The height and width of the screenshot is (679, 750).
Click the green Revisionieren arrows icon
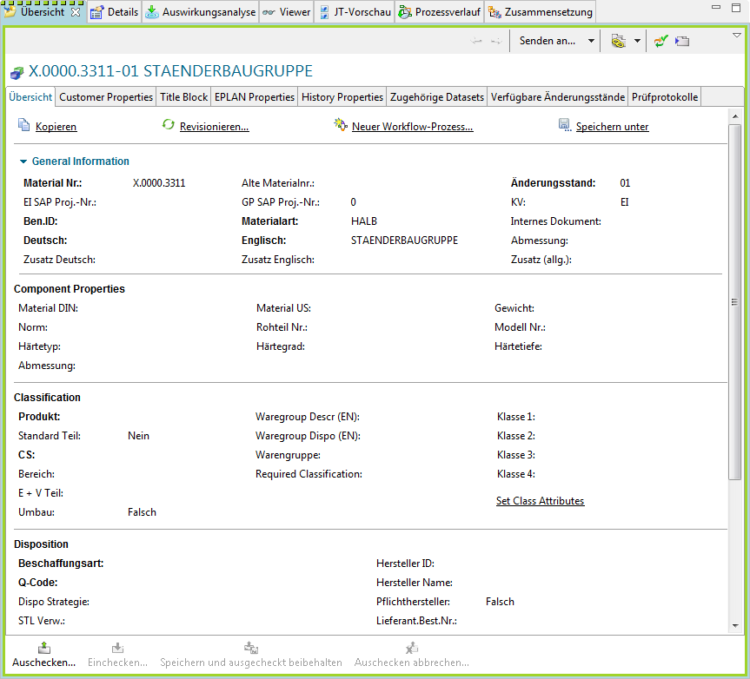[x=169, y=125]
